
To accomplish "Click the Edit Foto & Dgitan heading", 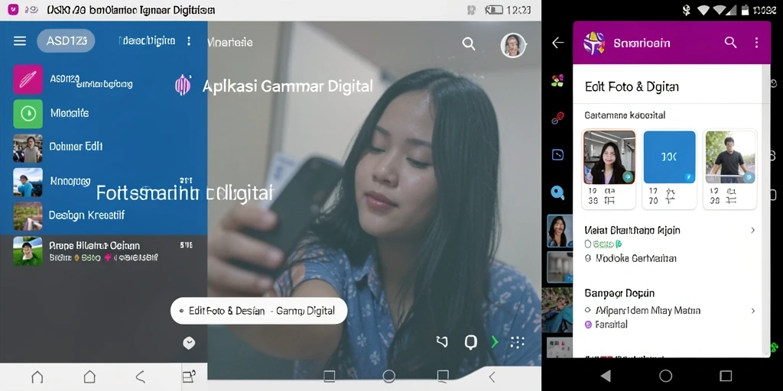I will (632, 87).
